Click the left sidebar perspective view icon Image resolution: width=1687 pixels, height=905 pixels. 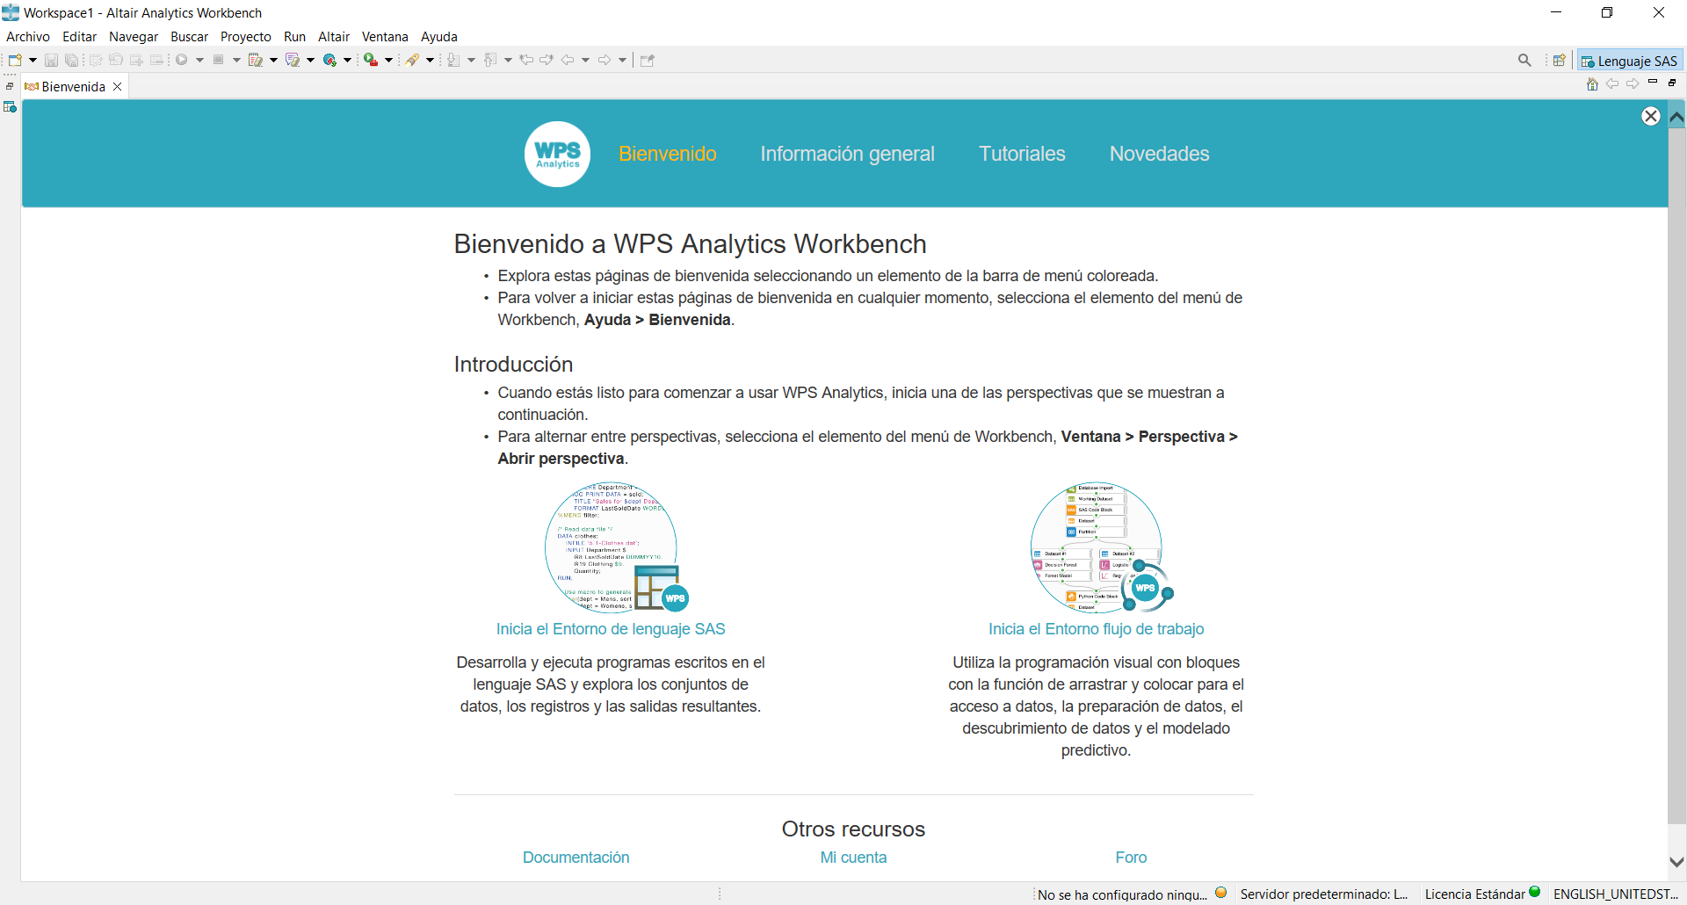point(10,107)
